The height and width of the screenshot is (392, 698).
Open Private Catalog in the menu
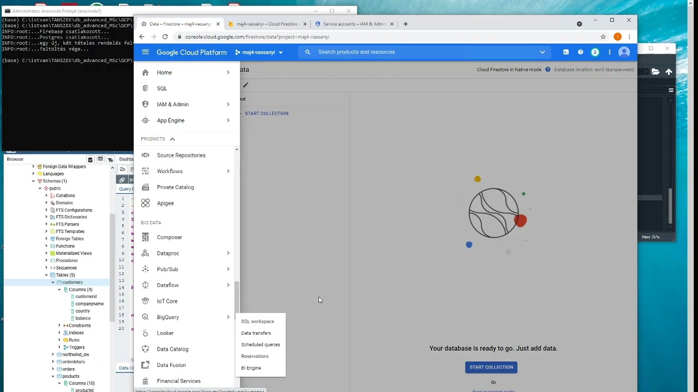point(175,187)
